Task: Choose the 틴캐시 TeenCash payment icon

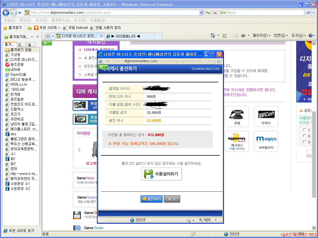Action: tap(266, 117)
